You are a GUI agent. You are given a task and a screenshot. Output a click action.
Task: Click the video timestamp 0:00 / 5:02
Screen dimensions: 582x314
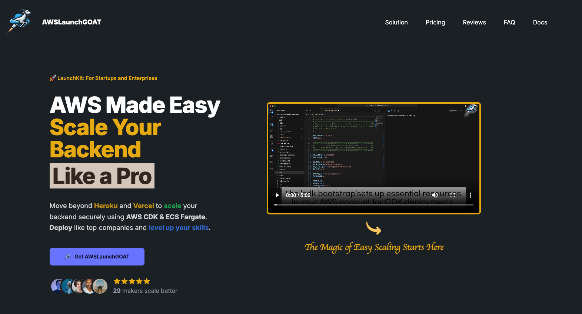pos(298,195)
